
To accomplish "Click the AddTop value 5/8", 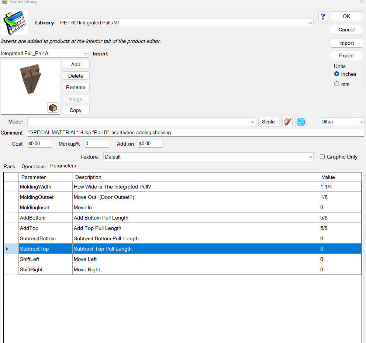I will [x=340, y=228].
